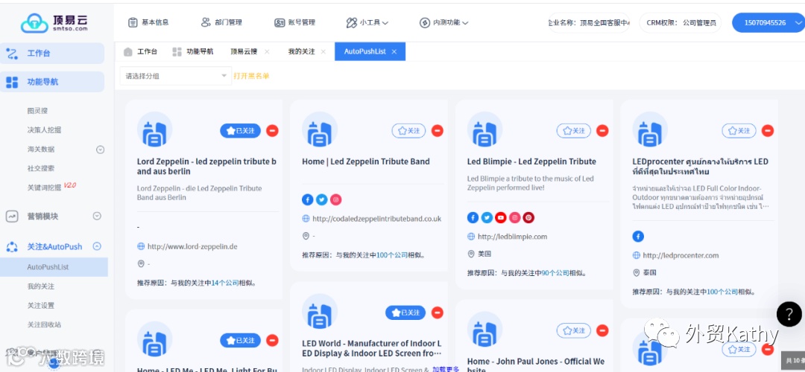805x372 pixels.
Task: Expand the 内测功能 dropdown menu
Action: click(x=444, y=22)
